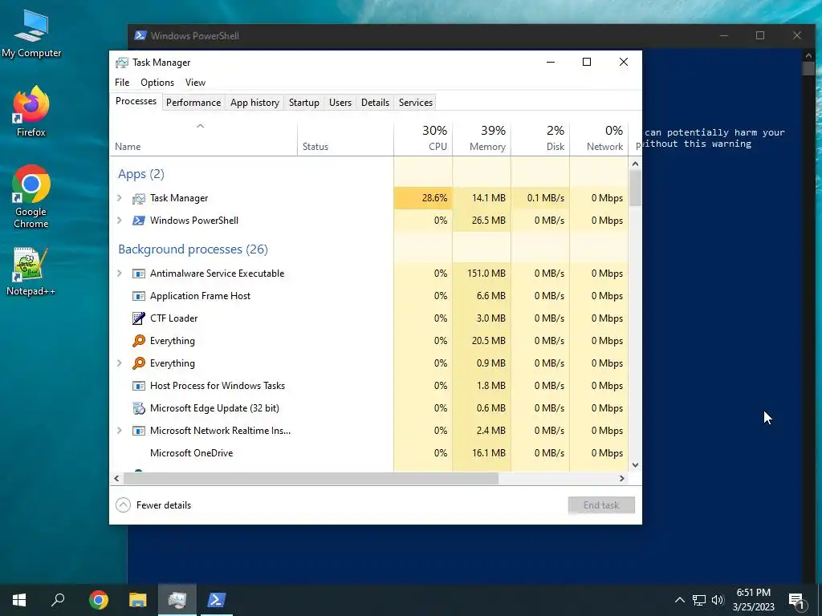Switch to the Details tab
This screenshot has height=616, width=822.
pyautogui.click(x=376, y=103)
